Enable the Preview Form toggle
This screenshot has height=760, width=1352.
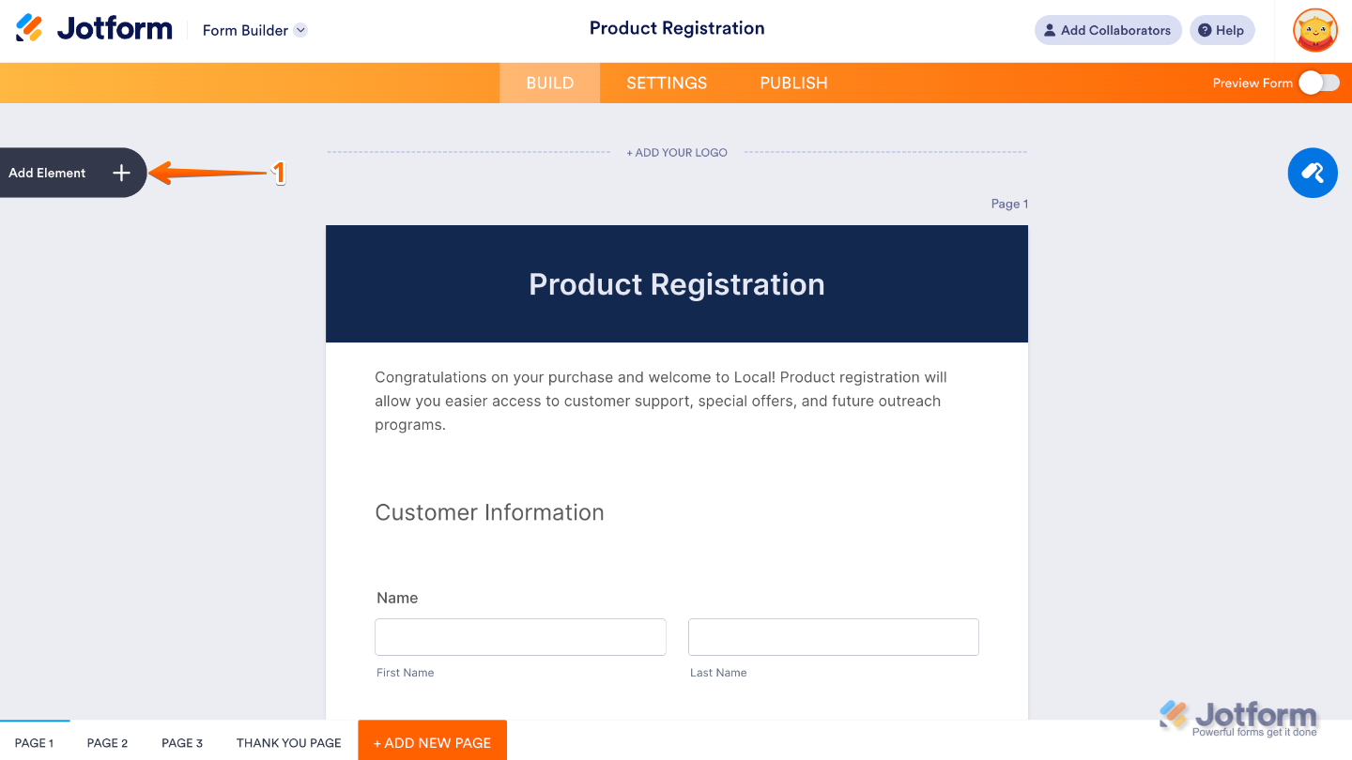pos(1318,83)
